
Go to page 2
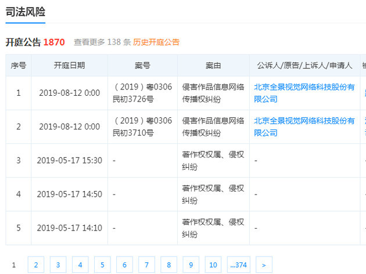coord(36,265)
